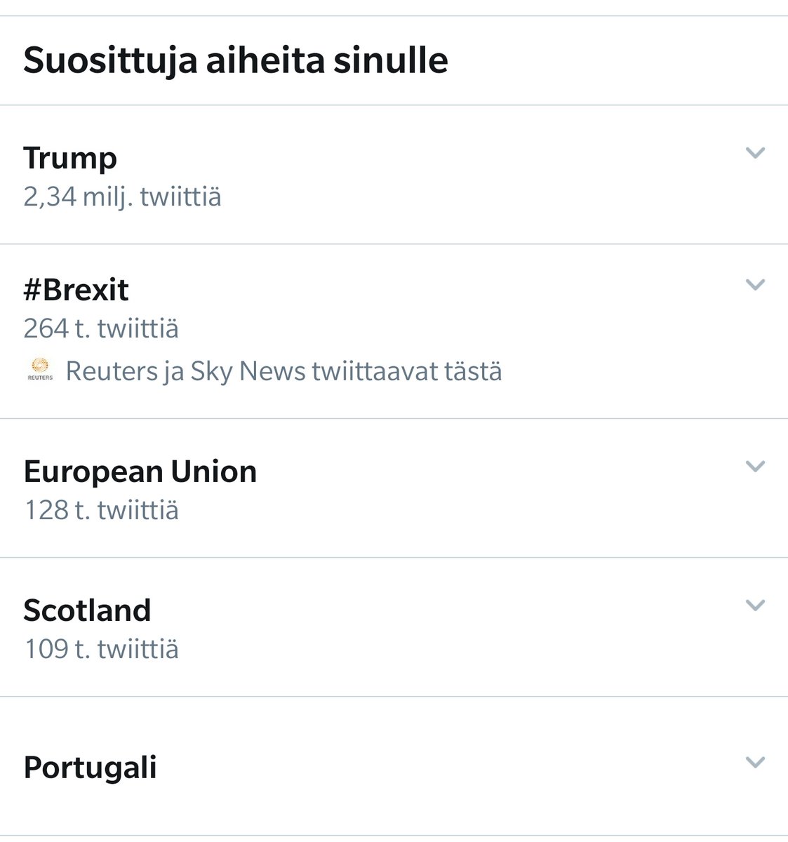Open the Portugali trending topic

coord(90,768)
